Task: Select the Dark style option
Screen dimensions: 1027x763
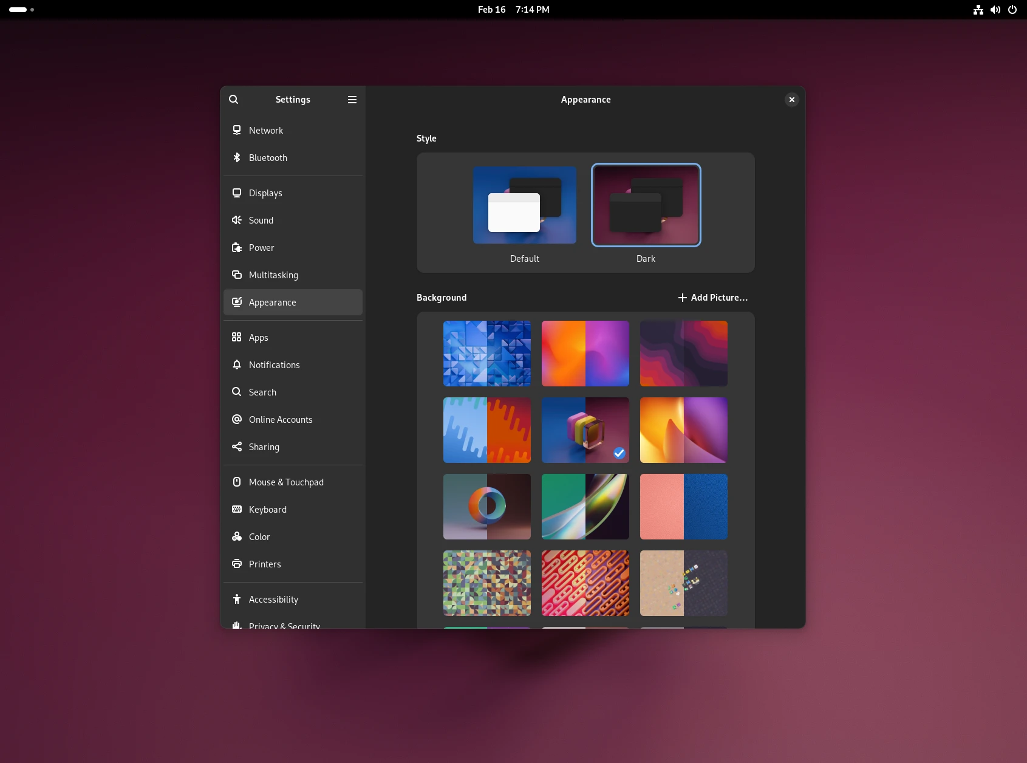Action: point(646,205)
